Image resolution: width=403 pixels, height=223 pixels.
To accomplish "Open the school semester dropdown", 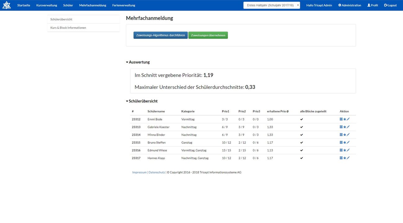I will pyautogui.click(x=271, y=5).
